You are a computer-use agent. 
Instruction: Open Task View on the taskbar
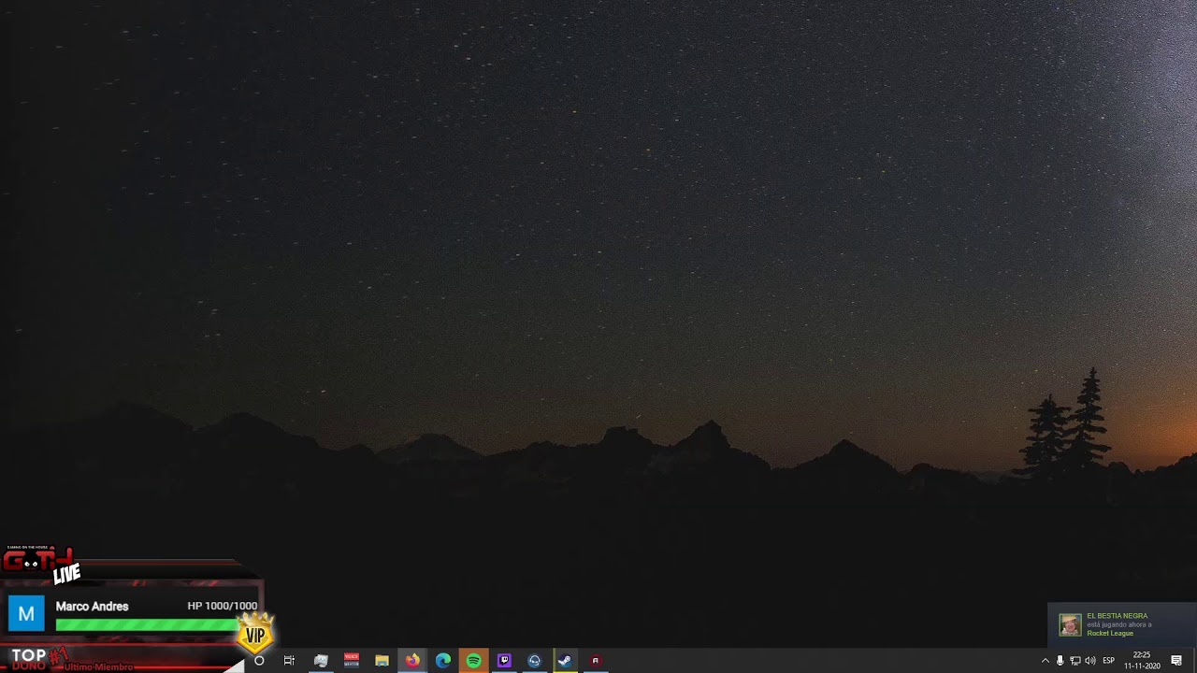click(x=289, y=661)
